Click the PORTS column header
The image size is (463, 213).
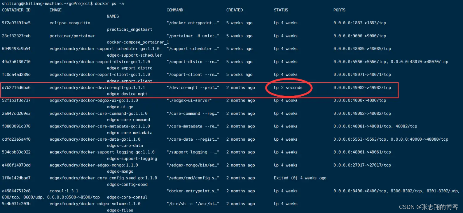[339, 10]
